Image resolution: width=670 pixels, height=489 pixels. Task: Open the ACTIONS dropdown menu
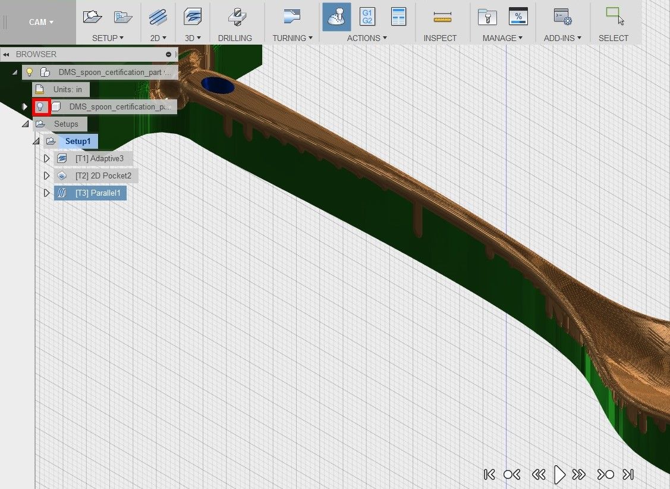(x=367, y=38)
